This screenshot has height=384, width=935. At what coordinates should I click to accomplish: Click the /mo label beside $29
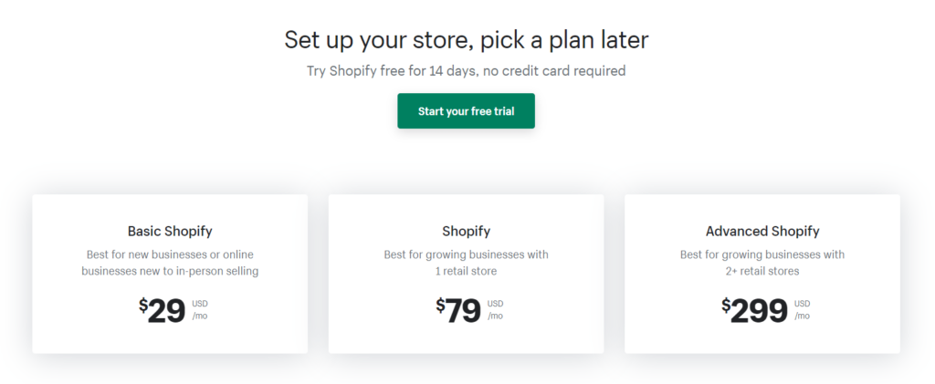coord(199,317)
